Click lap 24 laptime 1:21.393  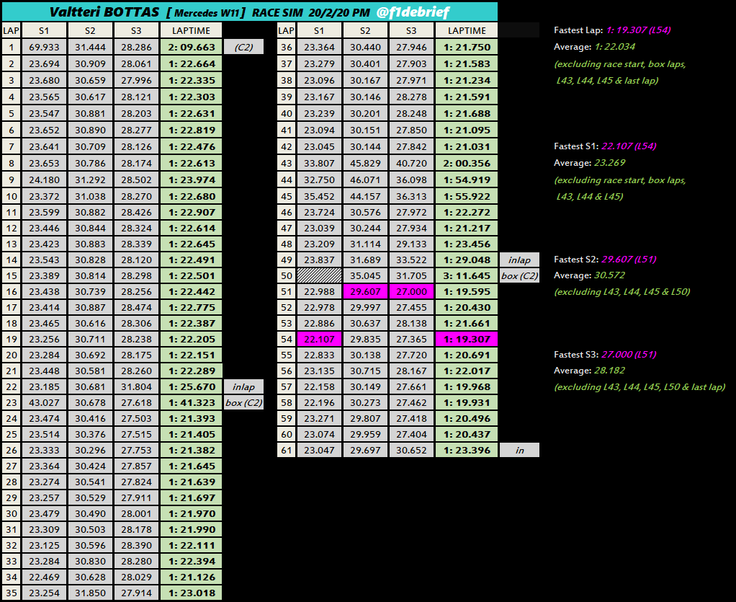click(x=192, y=419)
